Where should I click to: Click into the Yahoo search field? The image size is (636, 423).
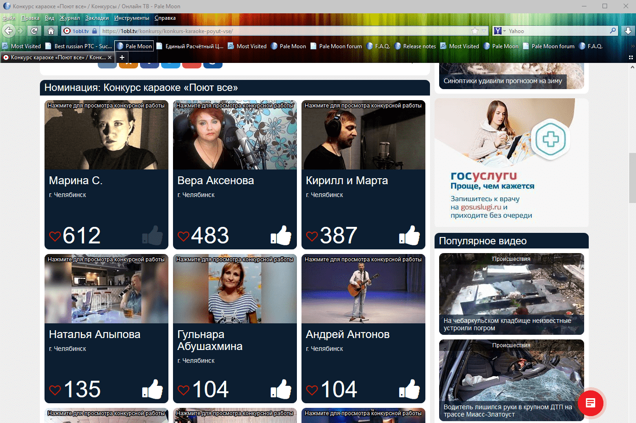coord(558,31)
